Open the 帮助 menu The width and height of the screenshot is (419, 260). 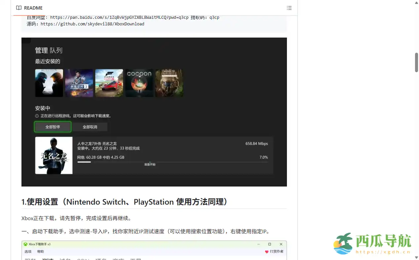(x=40, y=251)
